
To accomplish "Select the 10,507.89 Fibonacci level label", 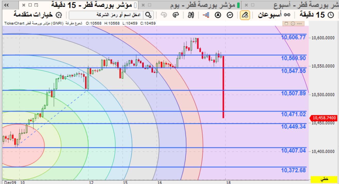I will (x=293, y=94).
